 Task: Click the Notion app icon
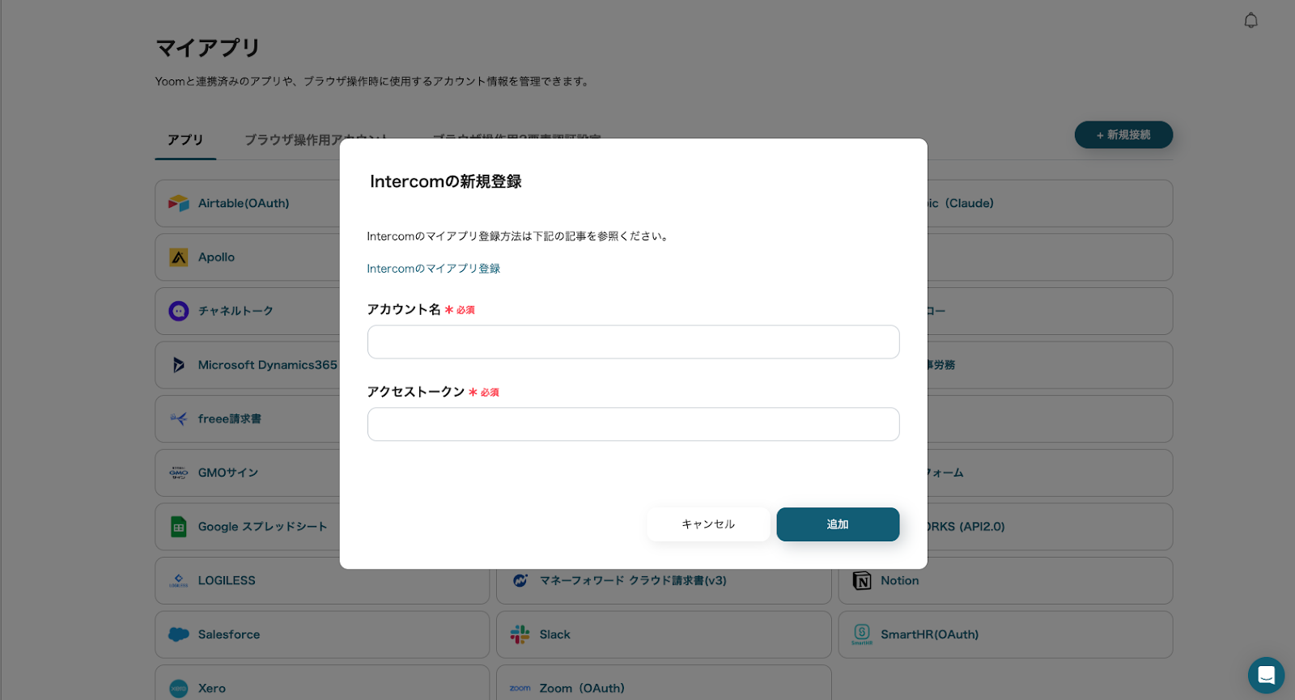point(862,581)
